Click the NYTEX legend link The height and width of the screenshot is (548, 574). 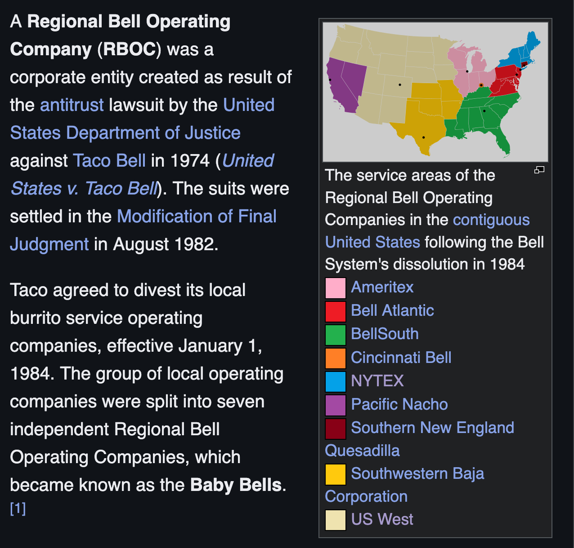377,381
